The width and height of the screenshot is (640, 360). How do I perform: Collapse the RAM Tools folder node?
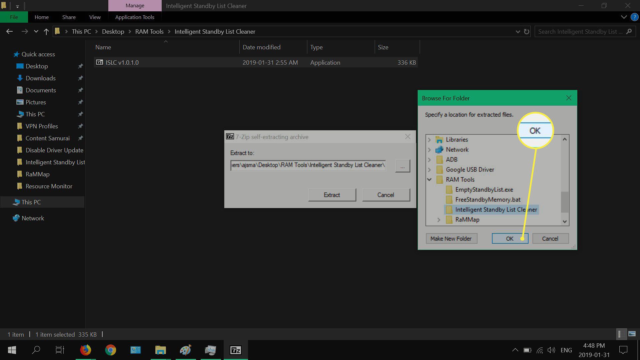point(429,180)
